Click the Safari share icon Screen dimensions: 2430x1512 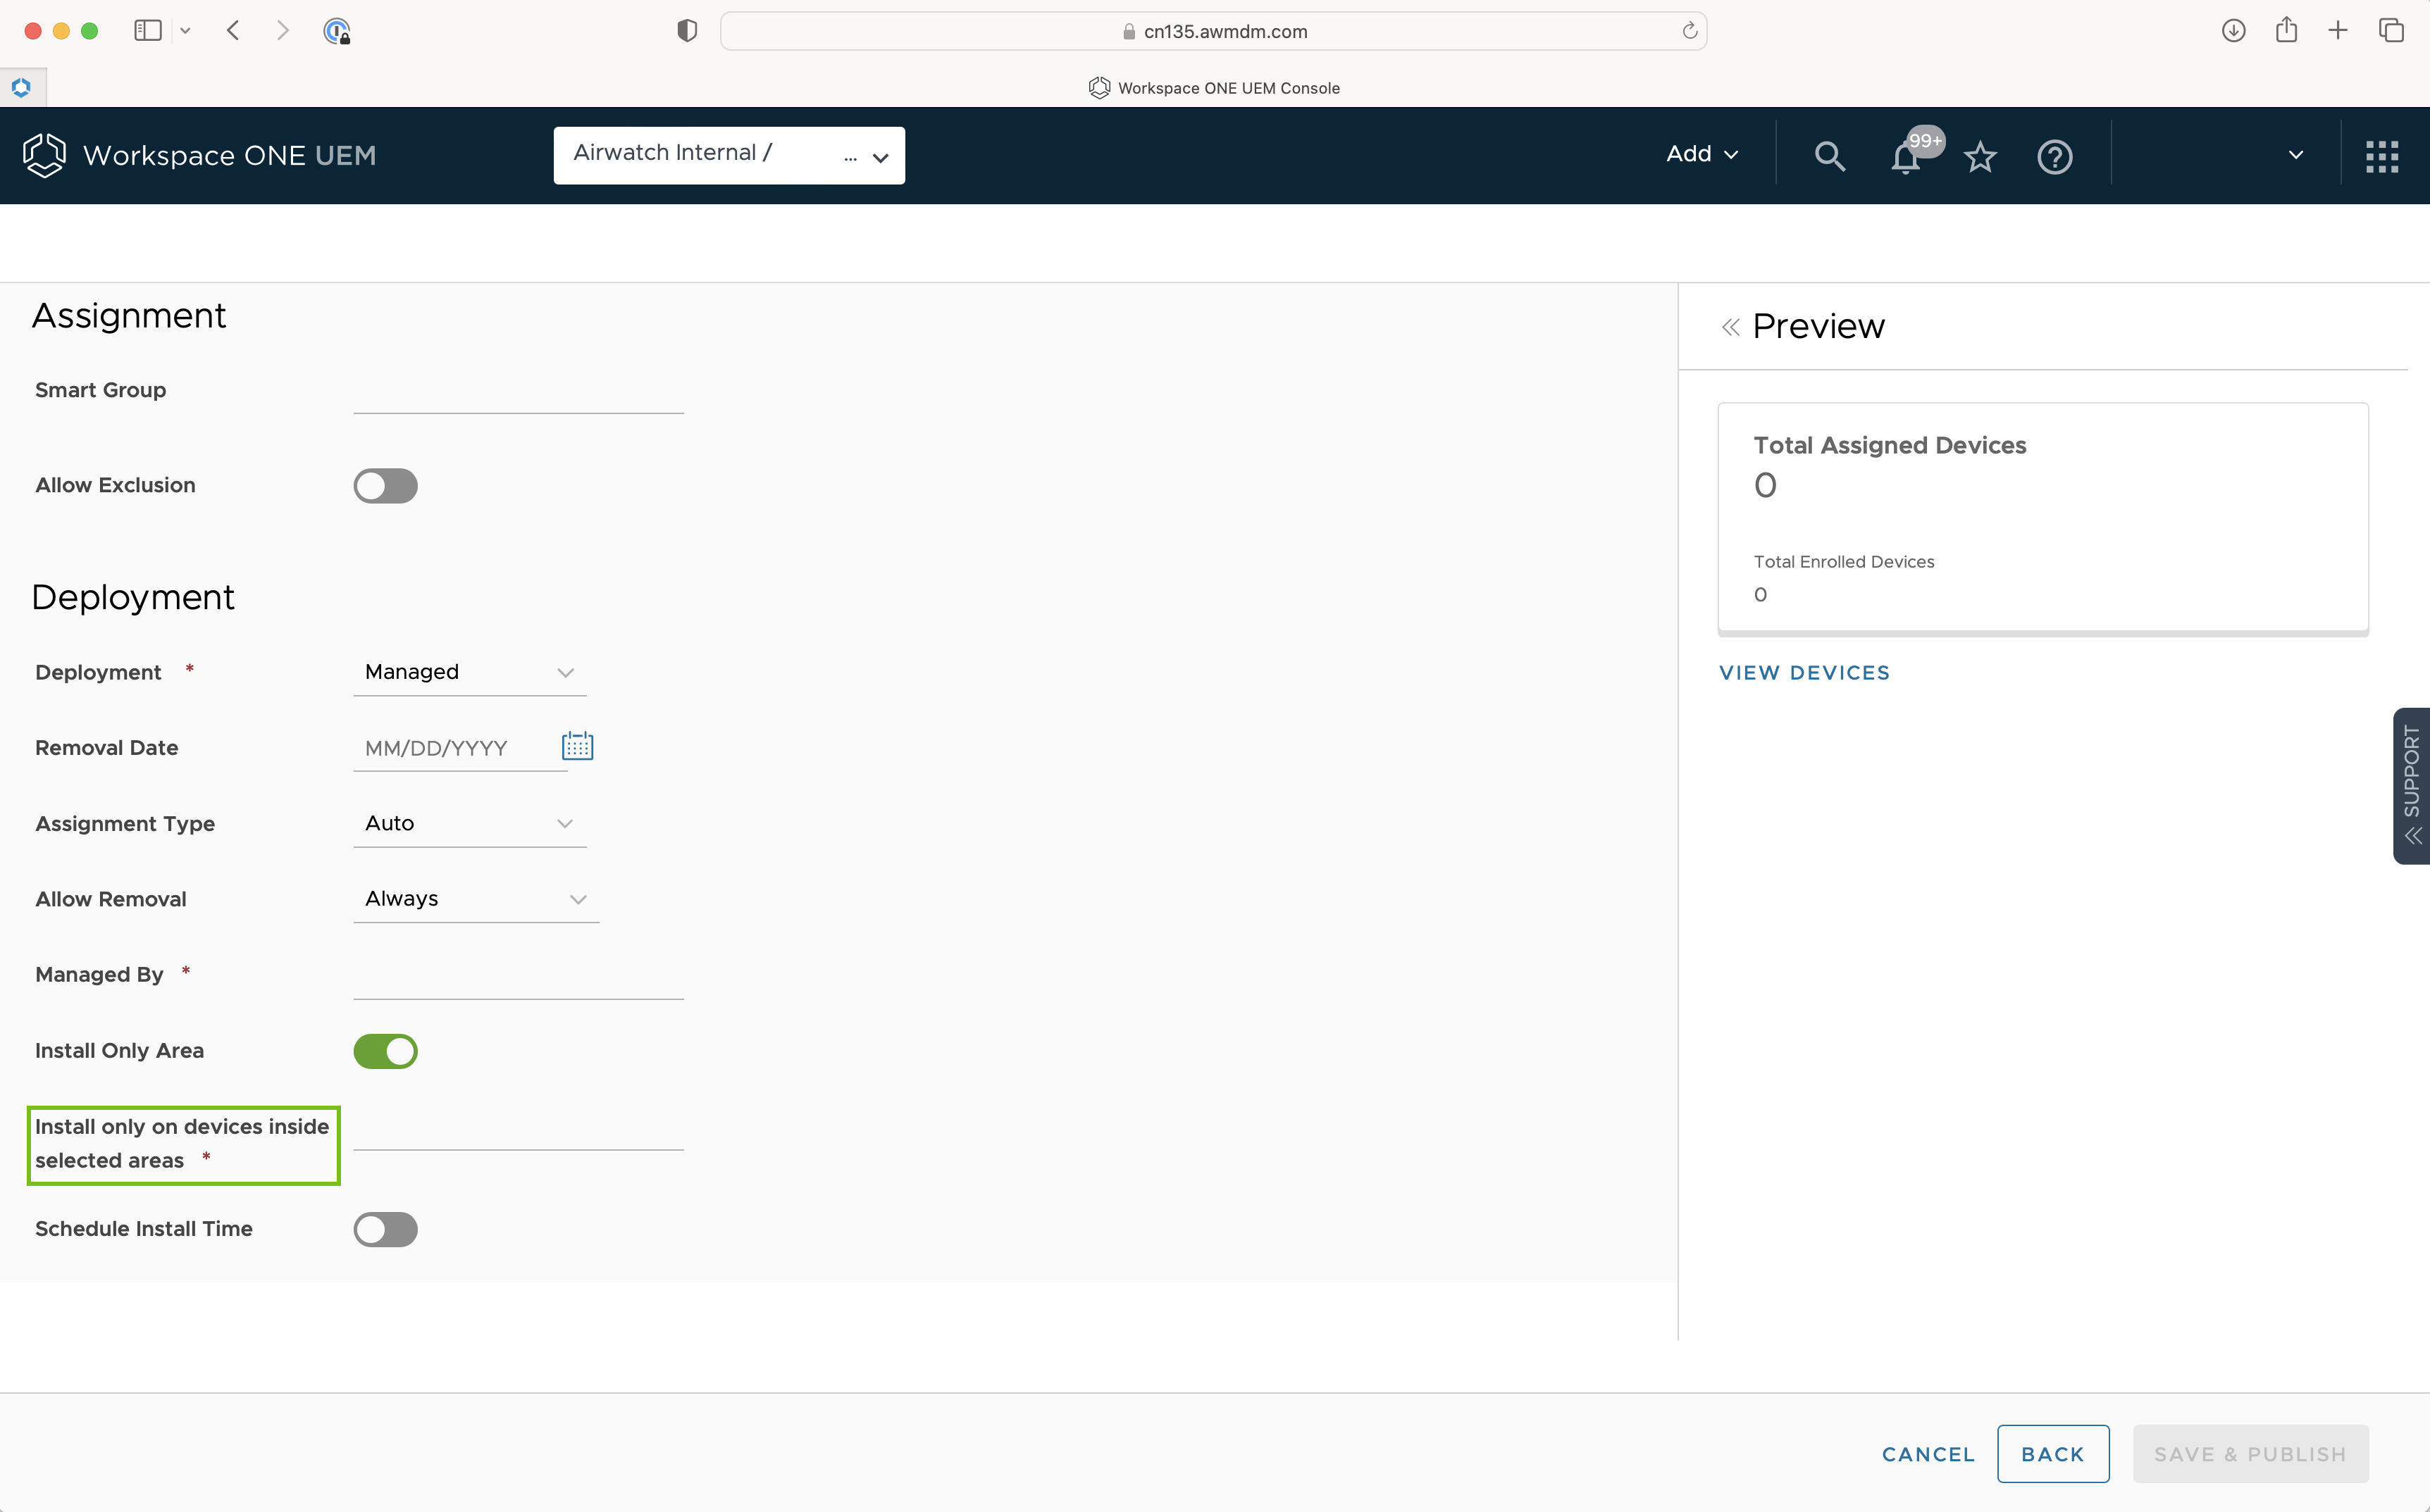2286,30
